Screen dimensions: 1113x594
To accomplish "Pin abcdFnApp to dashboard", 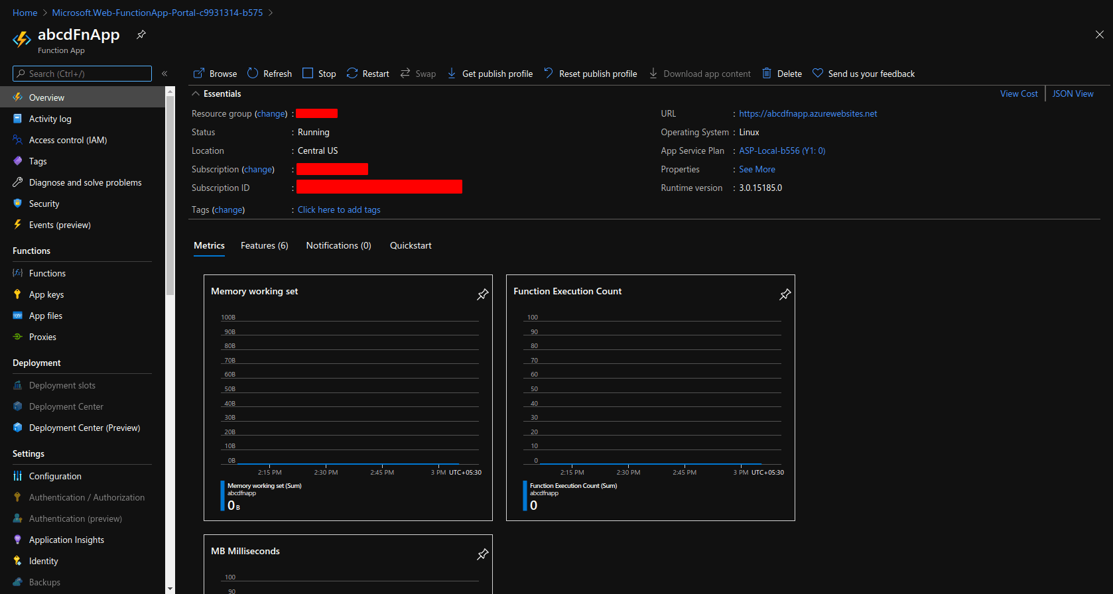I will pos(141,35).
